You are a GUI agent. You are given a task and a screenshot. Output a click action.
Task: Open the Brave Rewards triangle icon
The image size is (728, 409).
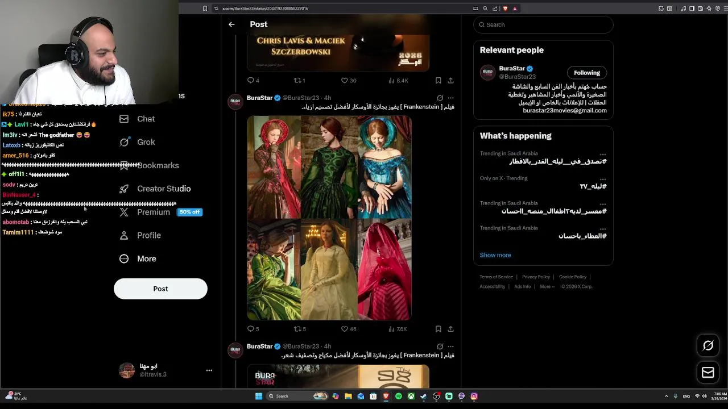click(x=515, y=9)
